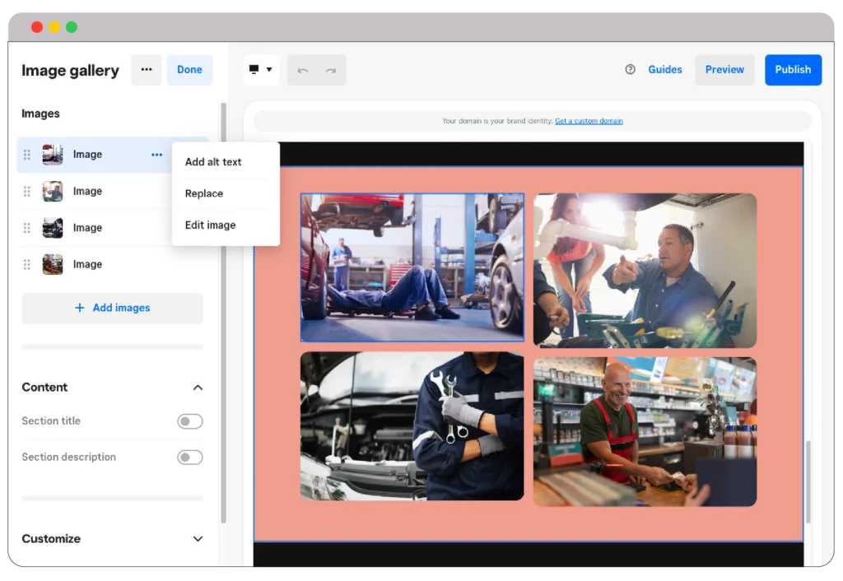Click the three-dot menu on the selected Image
The height and width of the screenshot is (581, 843).
coord(156,154)
